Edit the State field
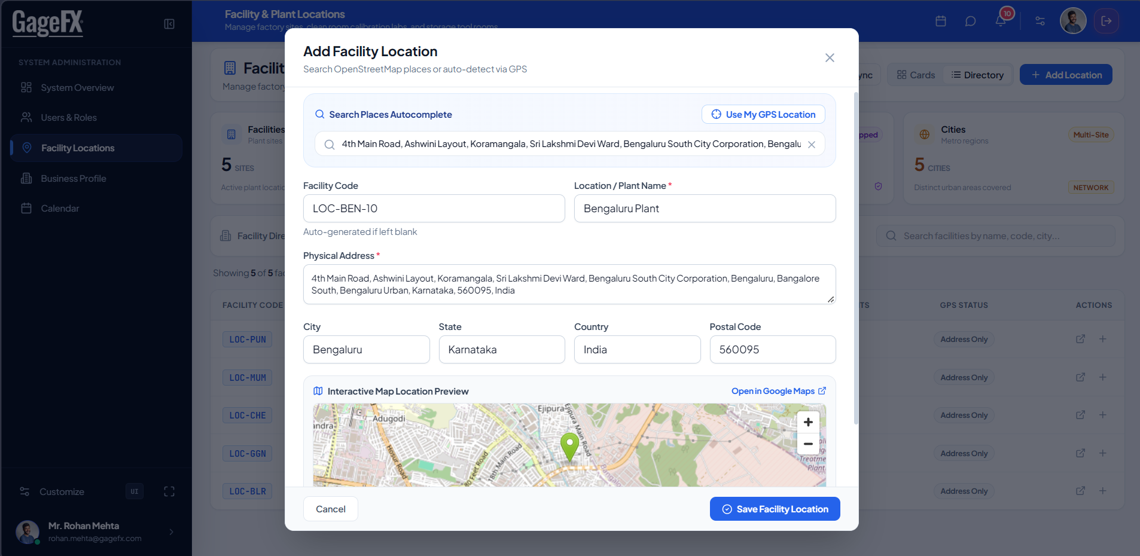 pyautogui.click(x=502, y=350)
